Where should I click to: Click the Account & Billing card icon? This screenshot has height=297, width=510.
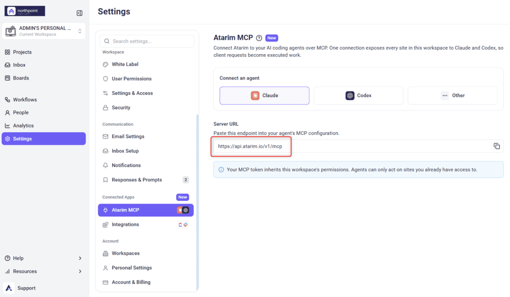(x=106, y=283)
